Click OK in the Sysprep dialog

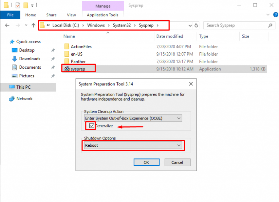(x=146, y=162)
